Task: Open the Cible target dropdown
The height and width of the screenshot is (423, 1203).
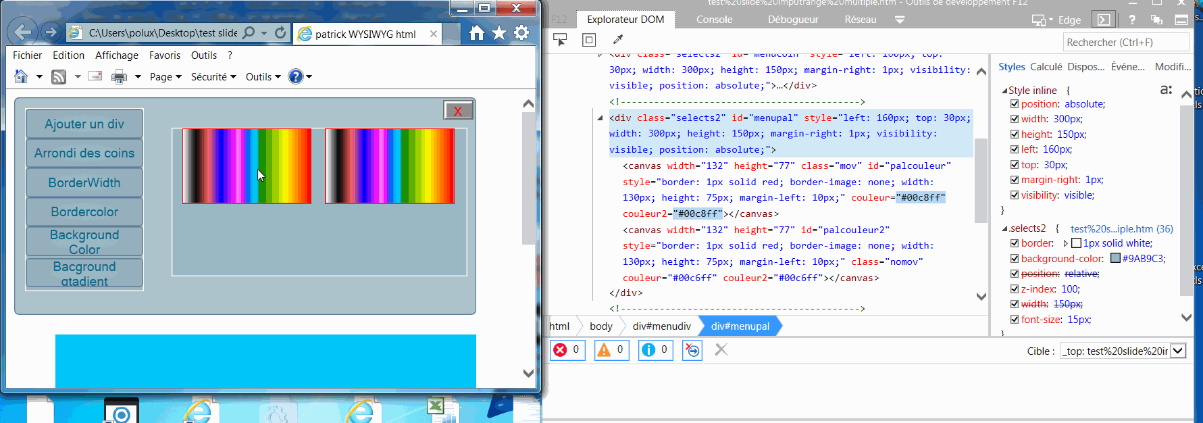Action: click(1178, 351)
